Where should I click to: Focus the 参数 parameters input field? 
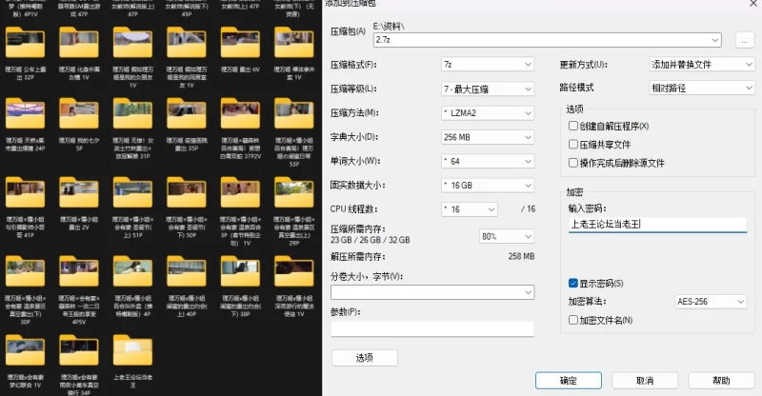(432, 329)
